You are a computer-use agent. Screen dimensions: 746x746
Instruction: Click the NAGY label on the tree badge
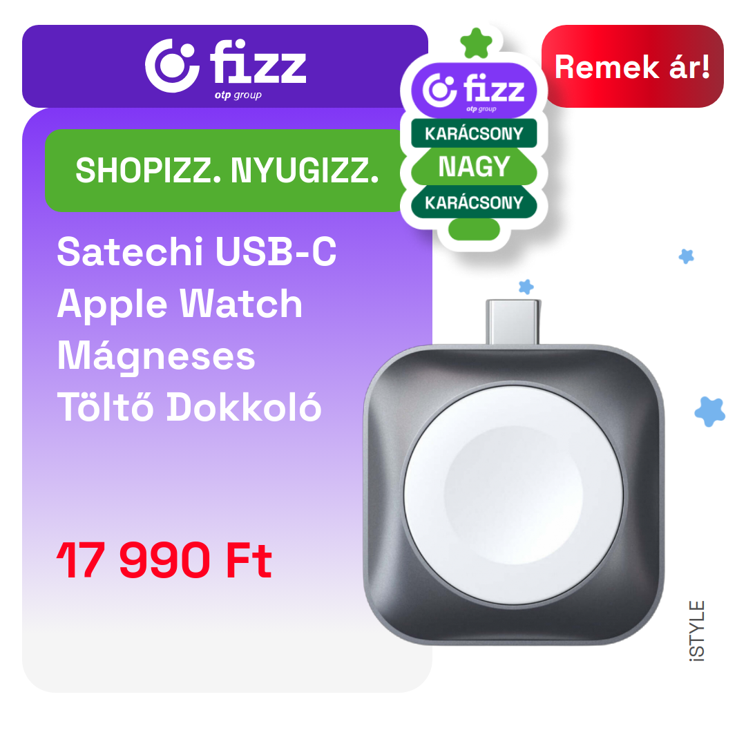(x=474, y=166)
